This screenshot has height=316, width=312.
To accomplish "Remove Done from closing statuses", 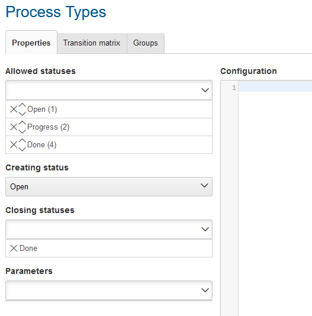I will point(14,249).
